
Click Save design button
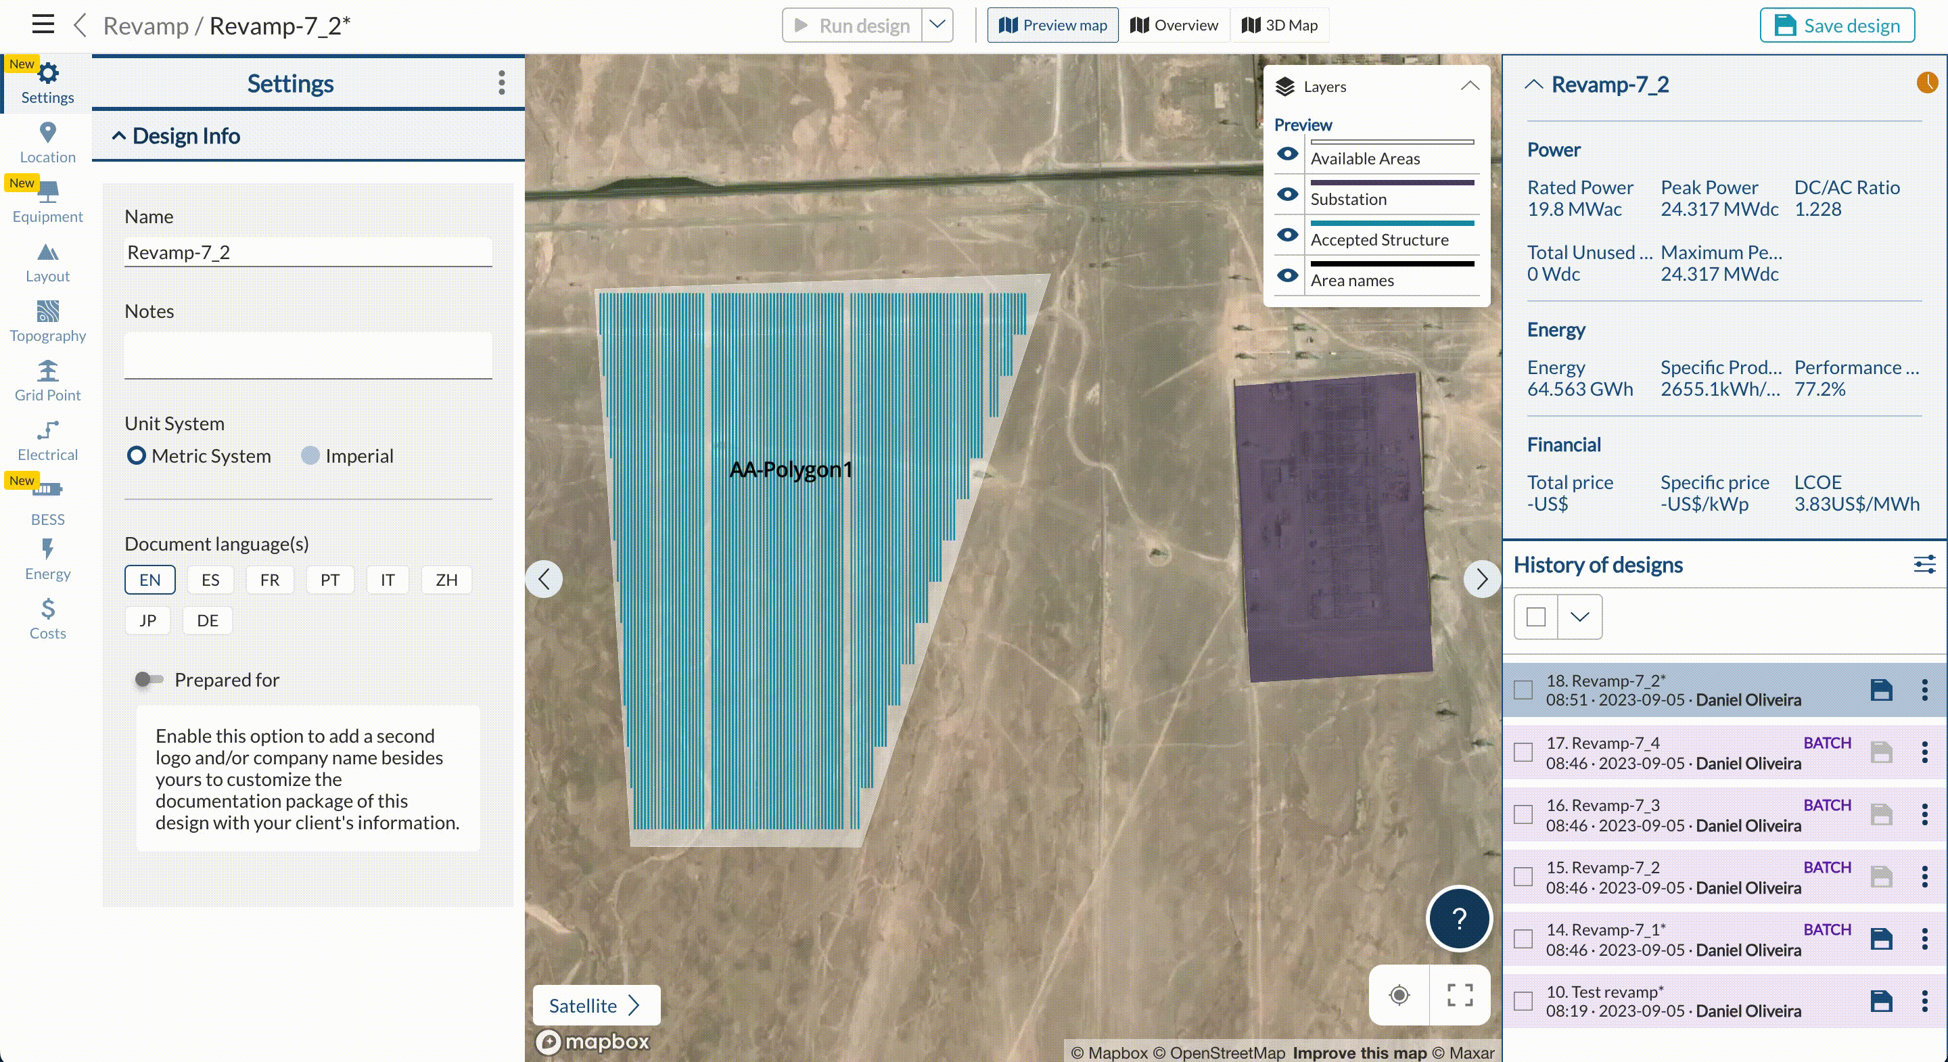point(1837,25)
